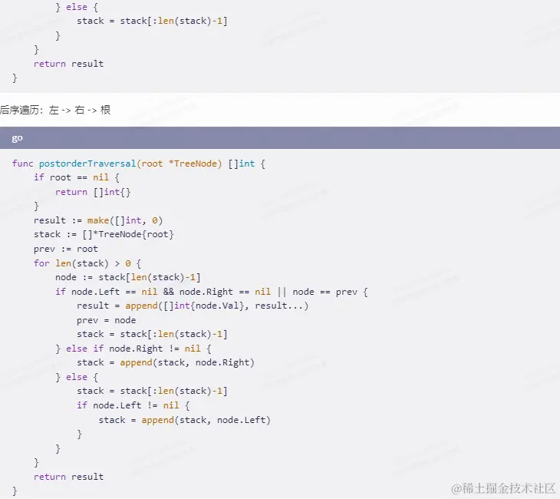Click the line 'stack = append(stack, node.Right)'
The image size is (560, 499).
[x=166, y=362]
